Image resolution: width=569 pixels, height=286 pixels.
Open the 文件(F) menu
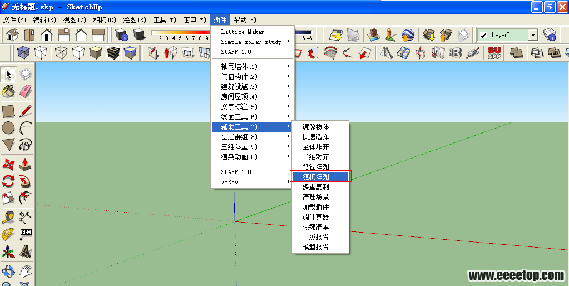pyautogui.click(x=15, y=19)
